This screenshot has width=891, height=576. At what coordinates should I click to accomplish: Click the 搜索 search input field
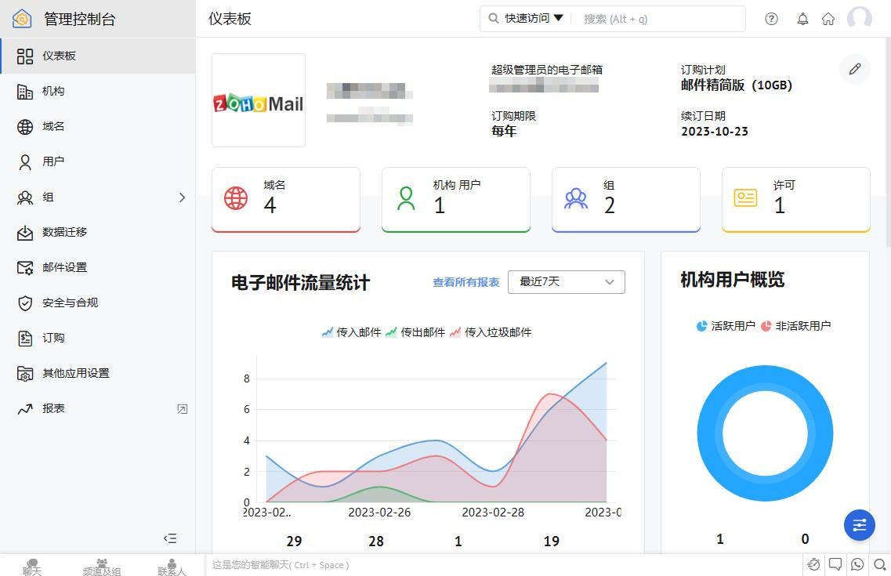pos(658,19)
